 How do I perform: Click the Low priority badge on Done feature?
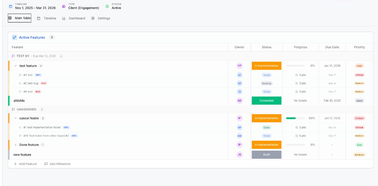coord(359,145)
